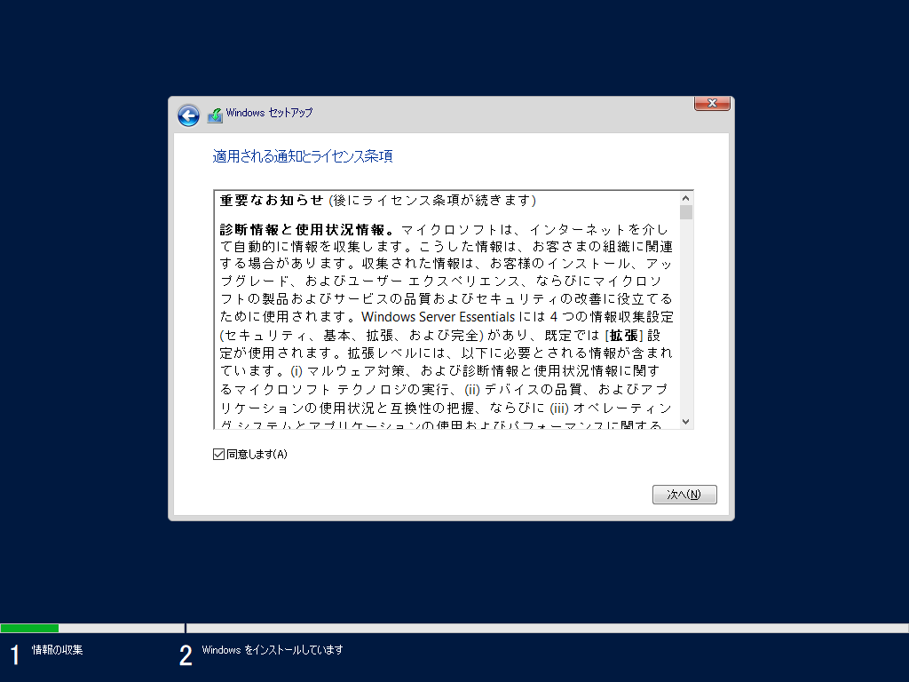Click the license text scrollbar down arrow
The image size is (909, 682).
[686, 422]
